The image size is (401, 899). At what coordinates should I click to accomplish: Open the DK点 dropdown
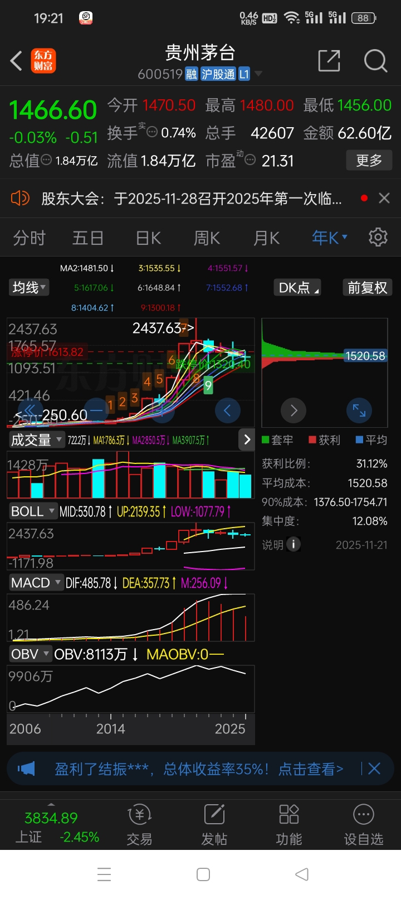coord(297,287)
